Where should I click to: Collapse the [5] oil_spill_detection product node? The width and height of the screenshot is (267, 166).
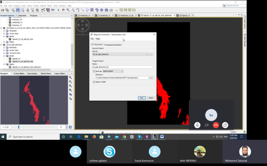pos(2,45)
